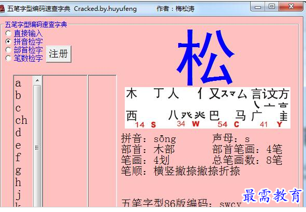The height and width of the screenshot is (212, 306).
Task: Click the 总笔画数 value 8笔
Action: coord(274,160)
